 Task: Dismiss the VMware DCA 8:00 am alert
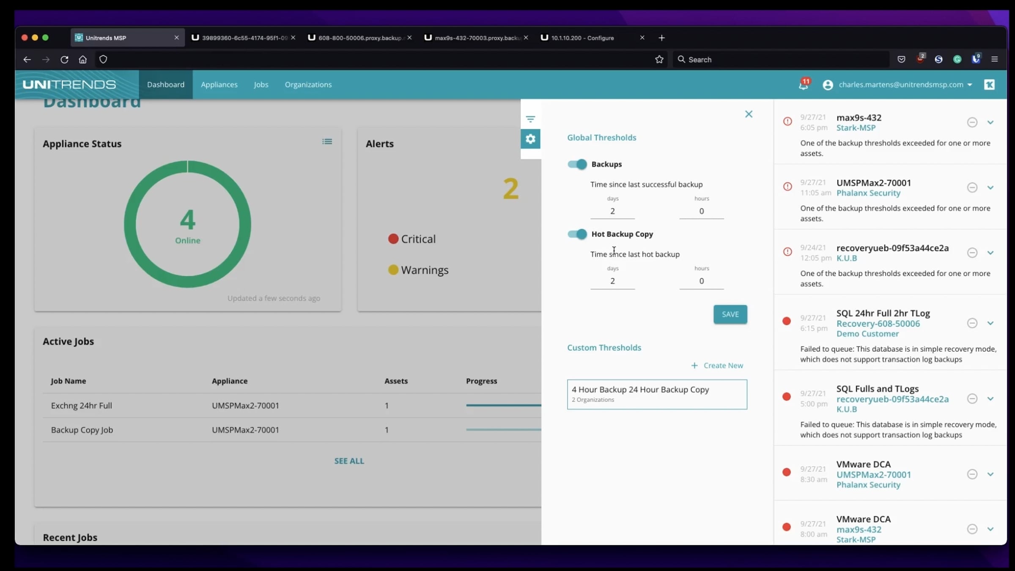972,529
